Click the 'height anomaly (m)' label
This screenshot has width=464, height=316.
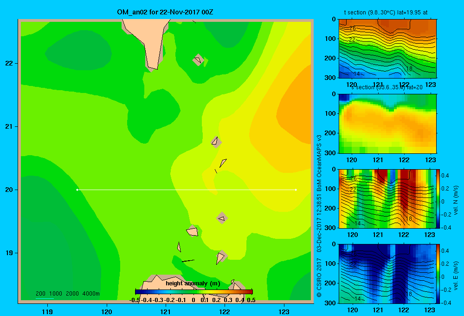coord(193,283)
